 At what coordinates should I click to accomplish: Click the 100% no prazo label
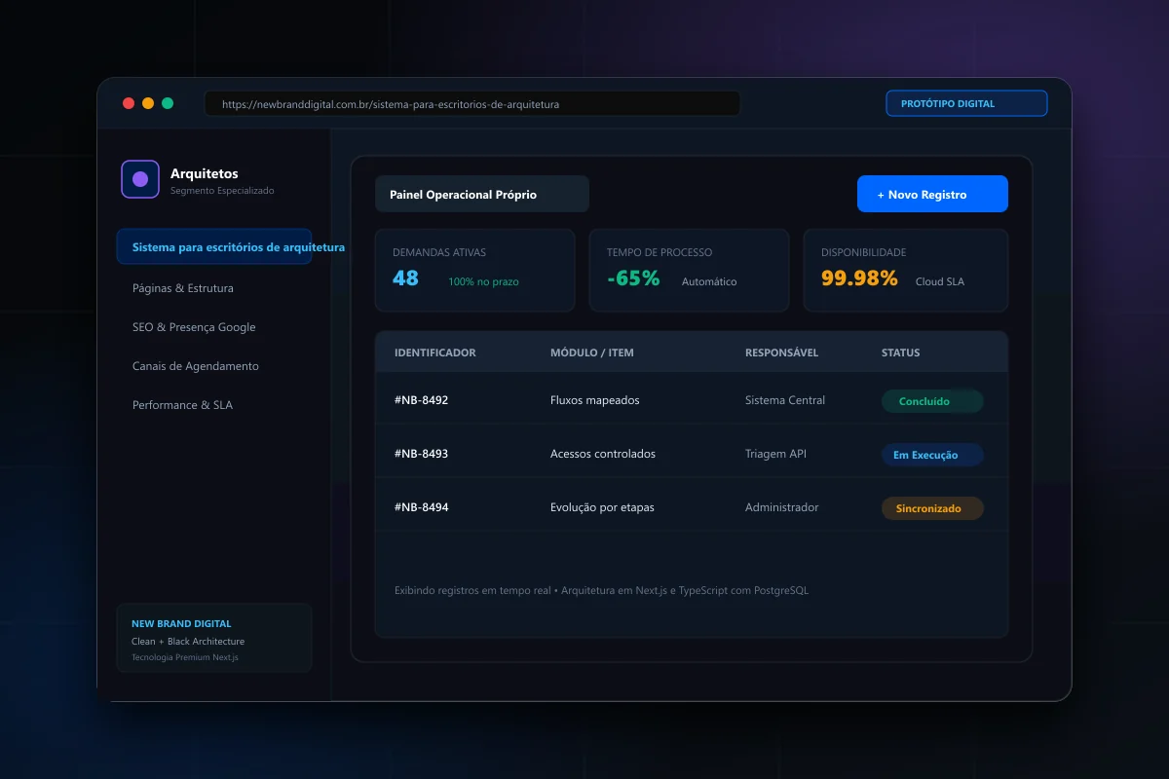click(x=483, y=282)
